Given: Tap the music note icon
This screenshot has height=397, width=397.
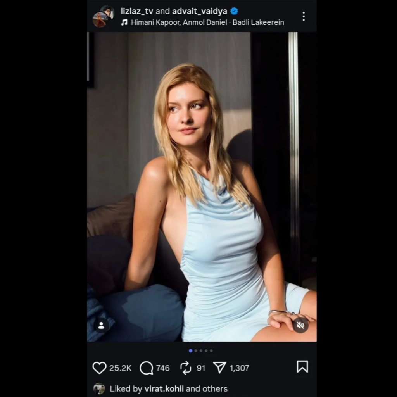Looking at the screenshot, I should (x=124, y=22).
